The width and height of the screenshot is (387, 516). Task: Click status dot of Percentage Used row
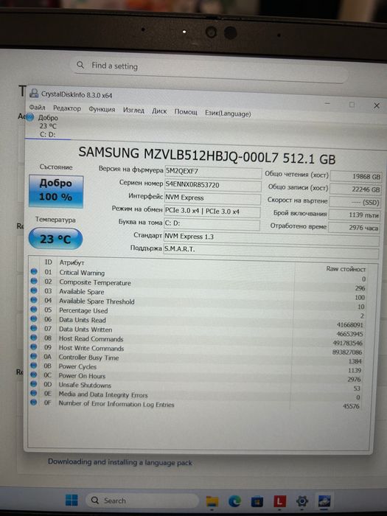tap(34, 310)
